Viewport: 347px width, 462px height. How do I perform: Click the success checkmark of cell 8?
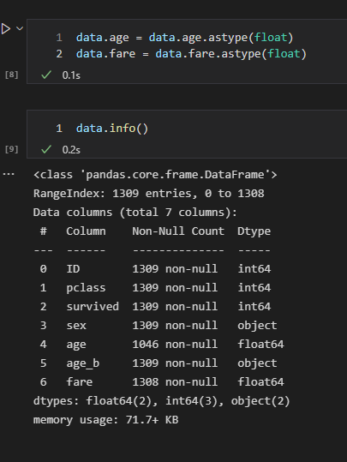[46, 75]
